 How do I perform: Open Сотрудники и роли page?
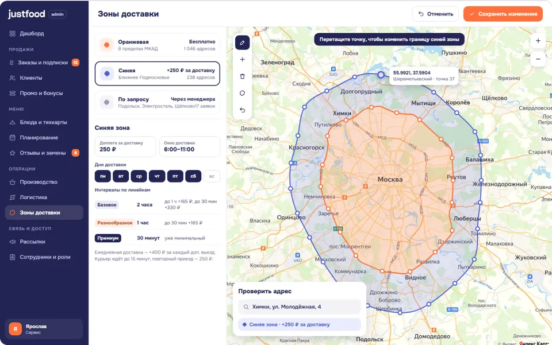tap(44, 257)
